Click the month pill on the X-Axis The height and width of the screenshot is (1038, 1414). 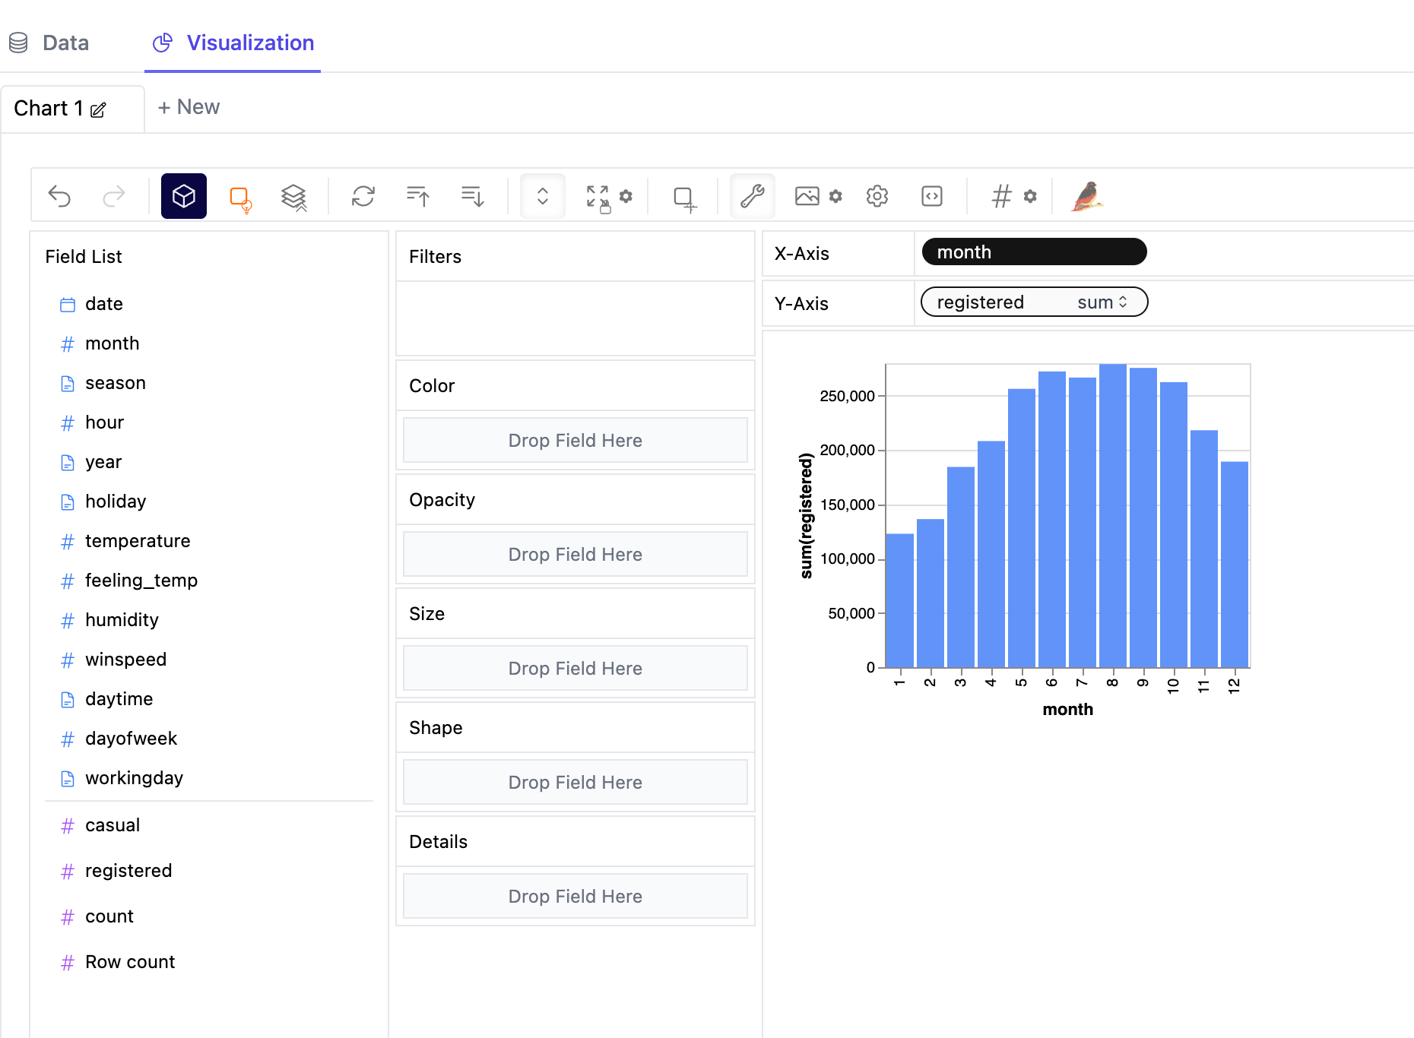point(1033,252)
